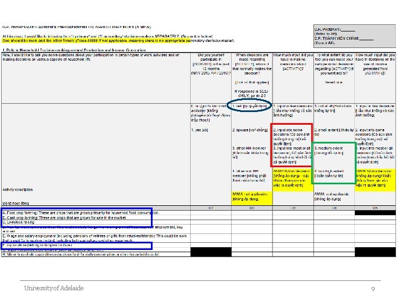Click the '1. self' response option
Viewport: 398px width, 298px height.
(x=249, y=106)
